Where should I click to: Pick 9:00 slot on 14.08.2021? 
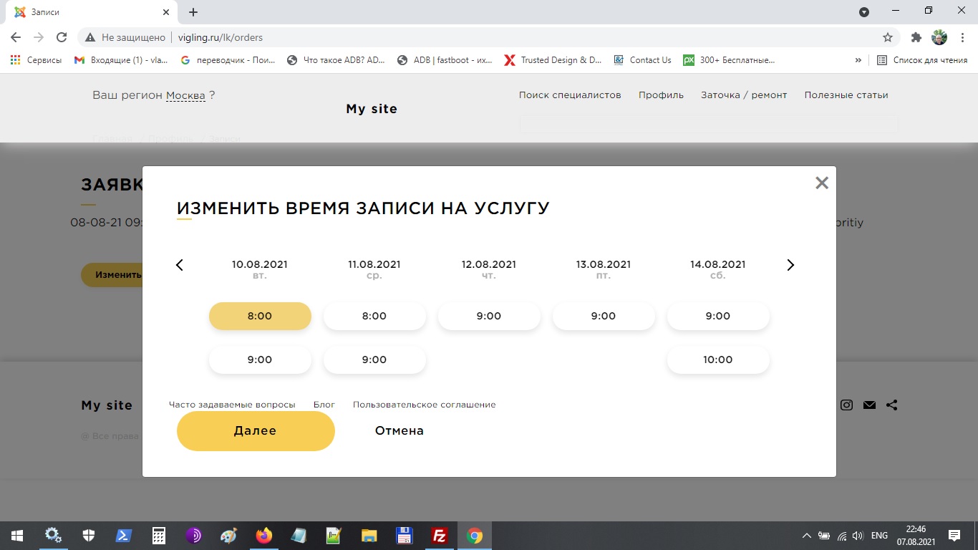point(718,316)
